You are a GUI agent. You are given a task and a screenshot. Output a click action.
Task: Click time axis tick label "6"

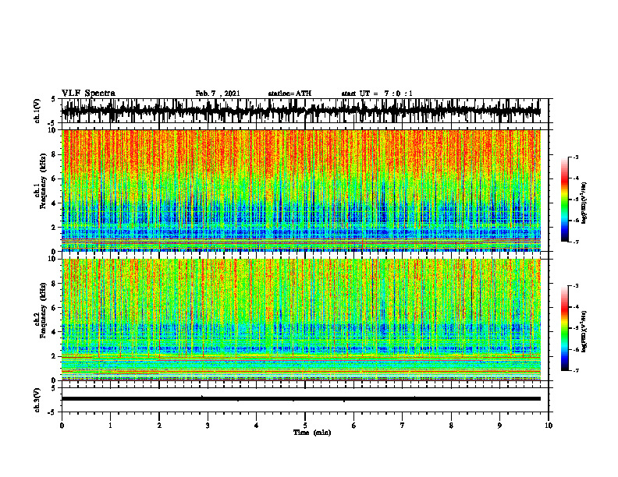point(354,426)
